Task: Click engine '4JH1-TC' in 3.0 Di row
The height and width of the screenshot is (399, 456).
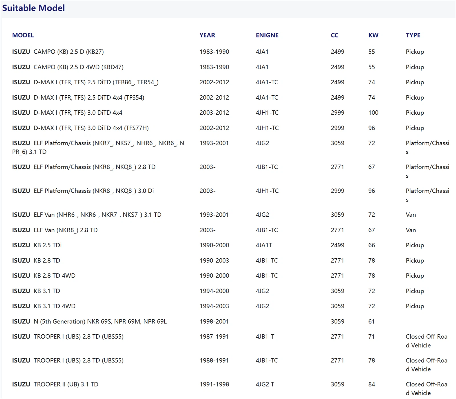Action: [267, 191]
